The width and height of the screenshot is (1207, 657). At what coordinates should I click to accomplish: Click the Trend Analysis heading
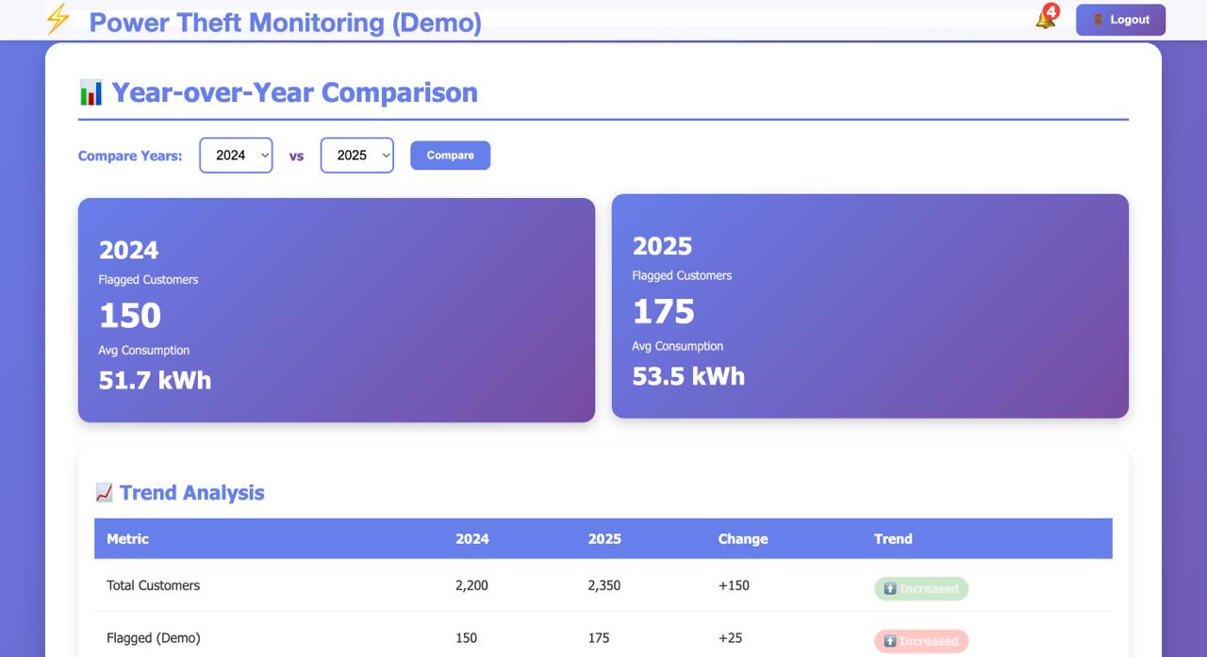tap(191, 493)
